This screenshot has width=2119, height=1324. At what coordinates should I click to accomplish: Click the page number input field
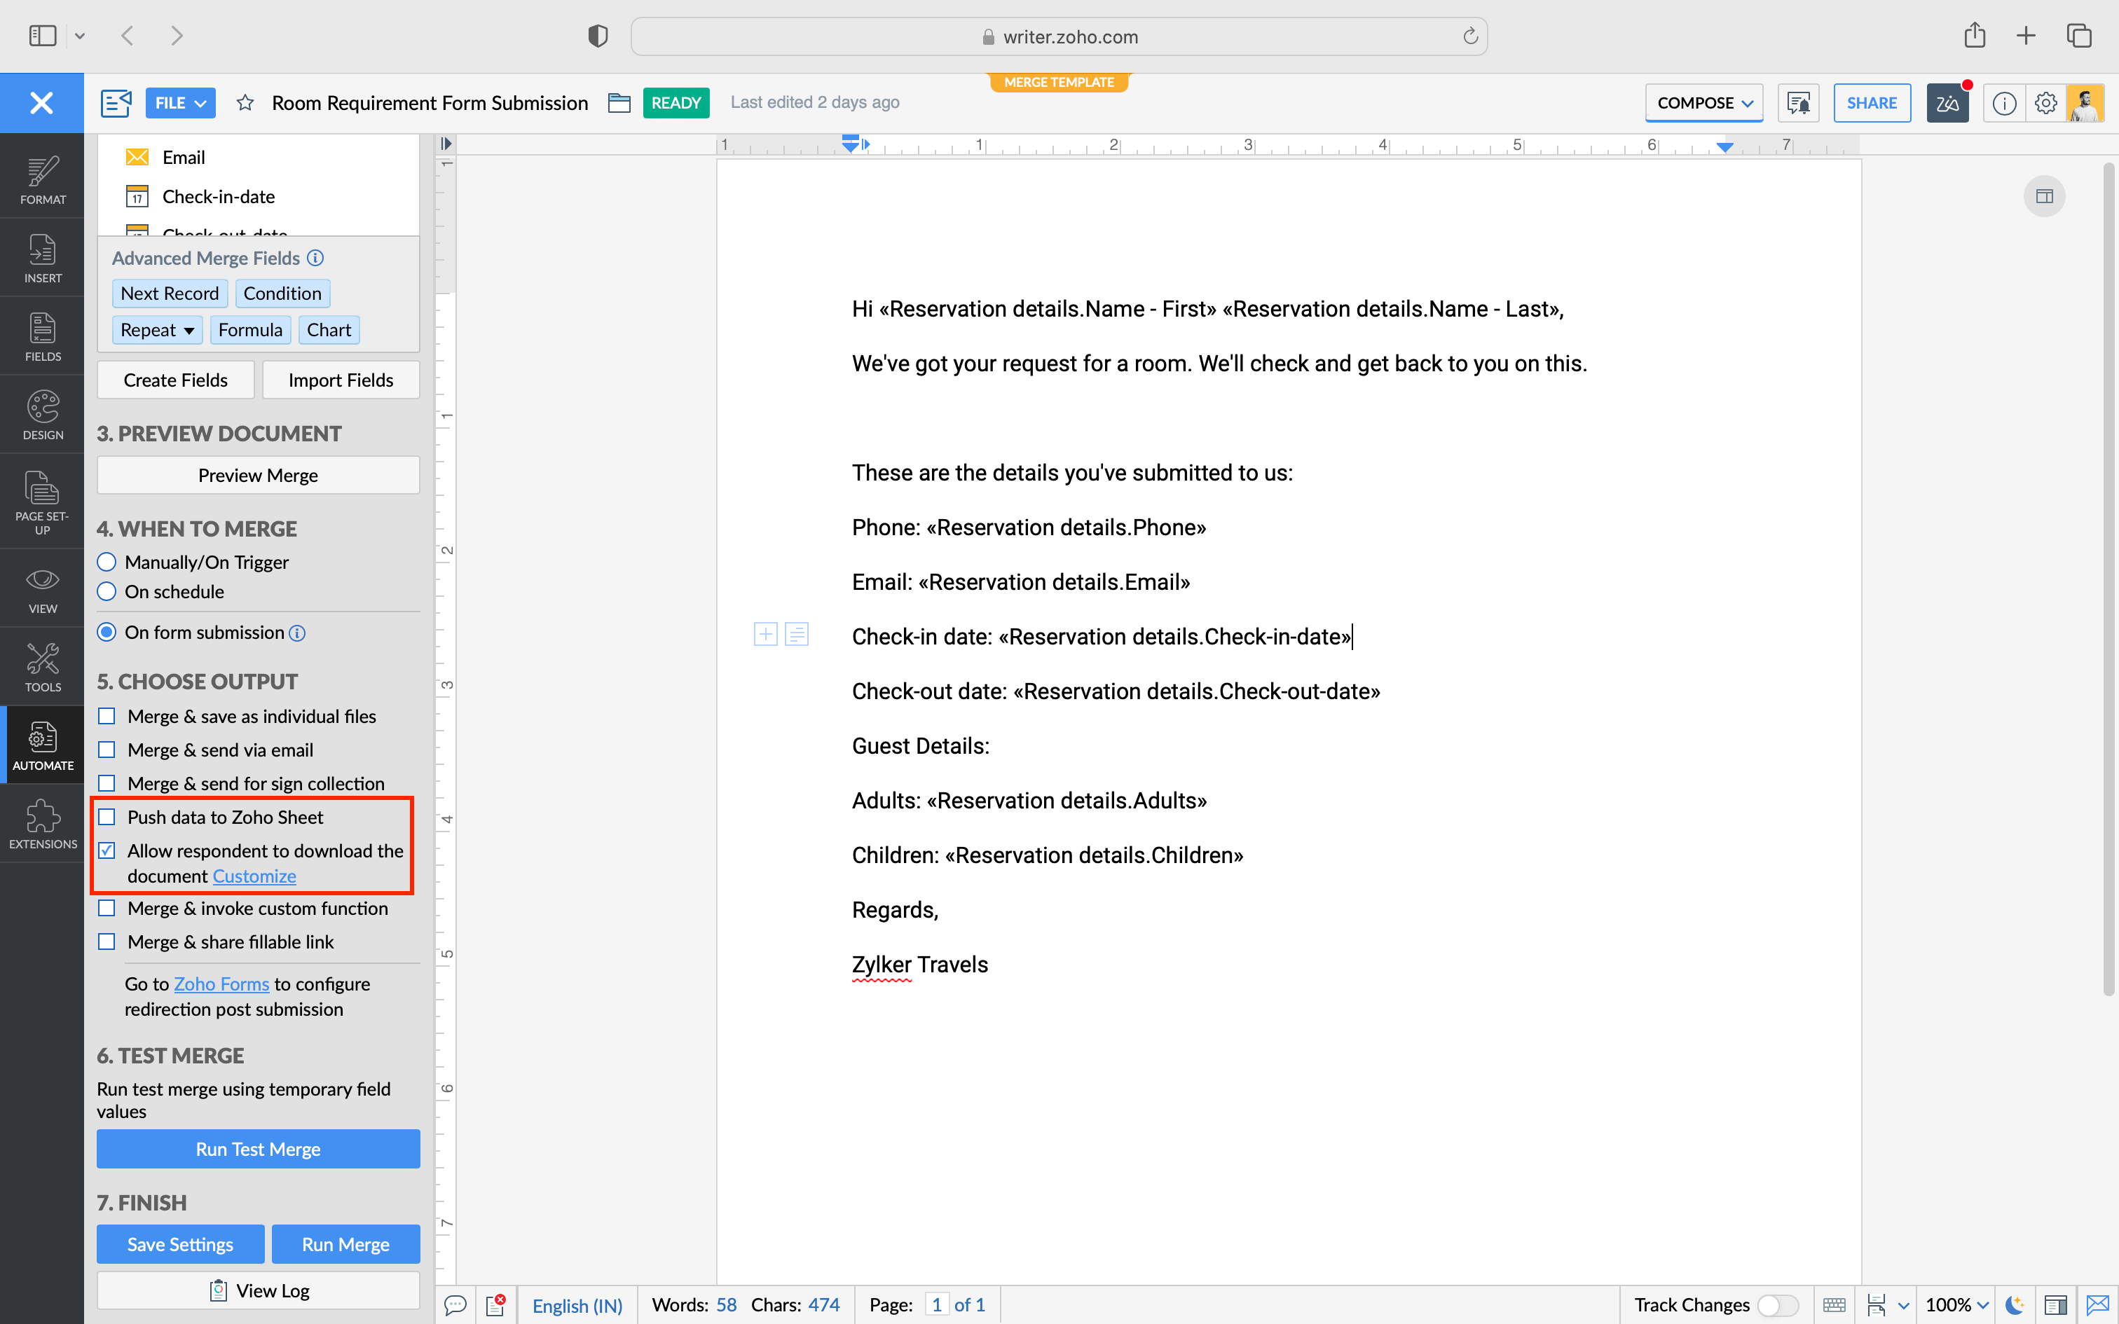(x=936, y=1304)
